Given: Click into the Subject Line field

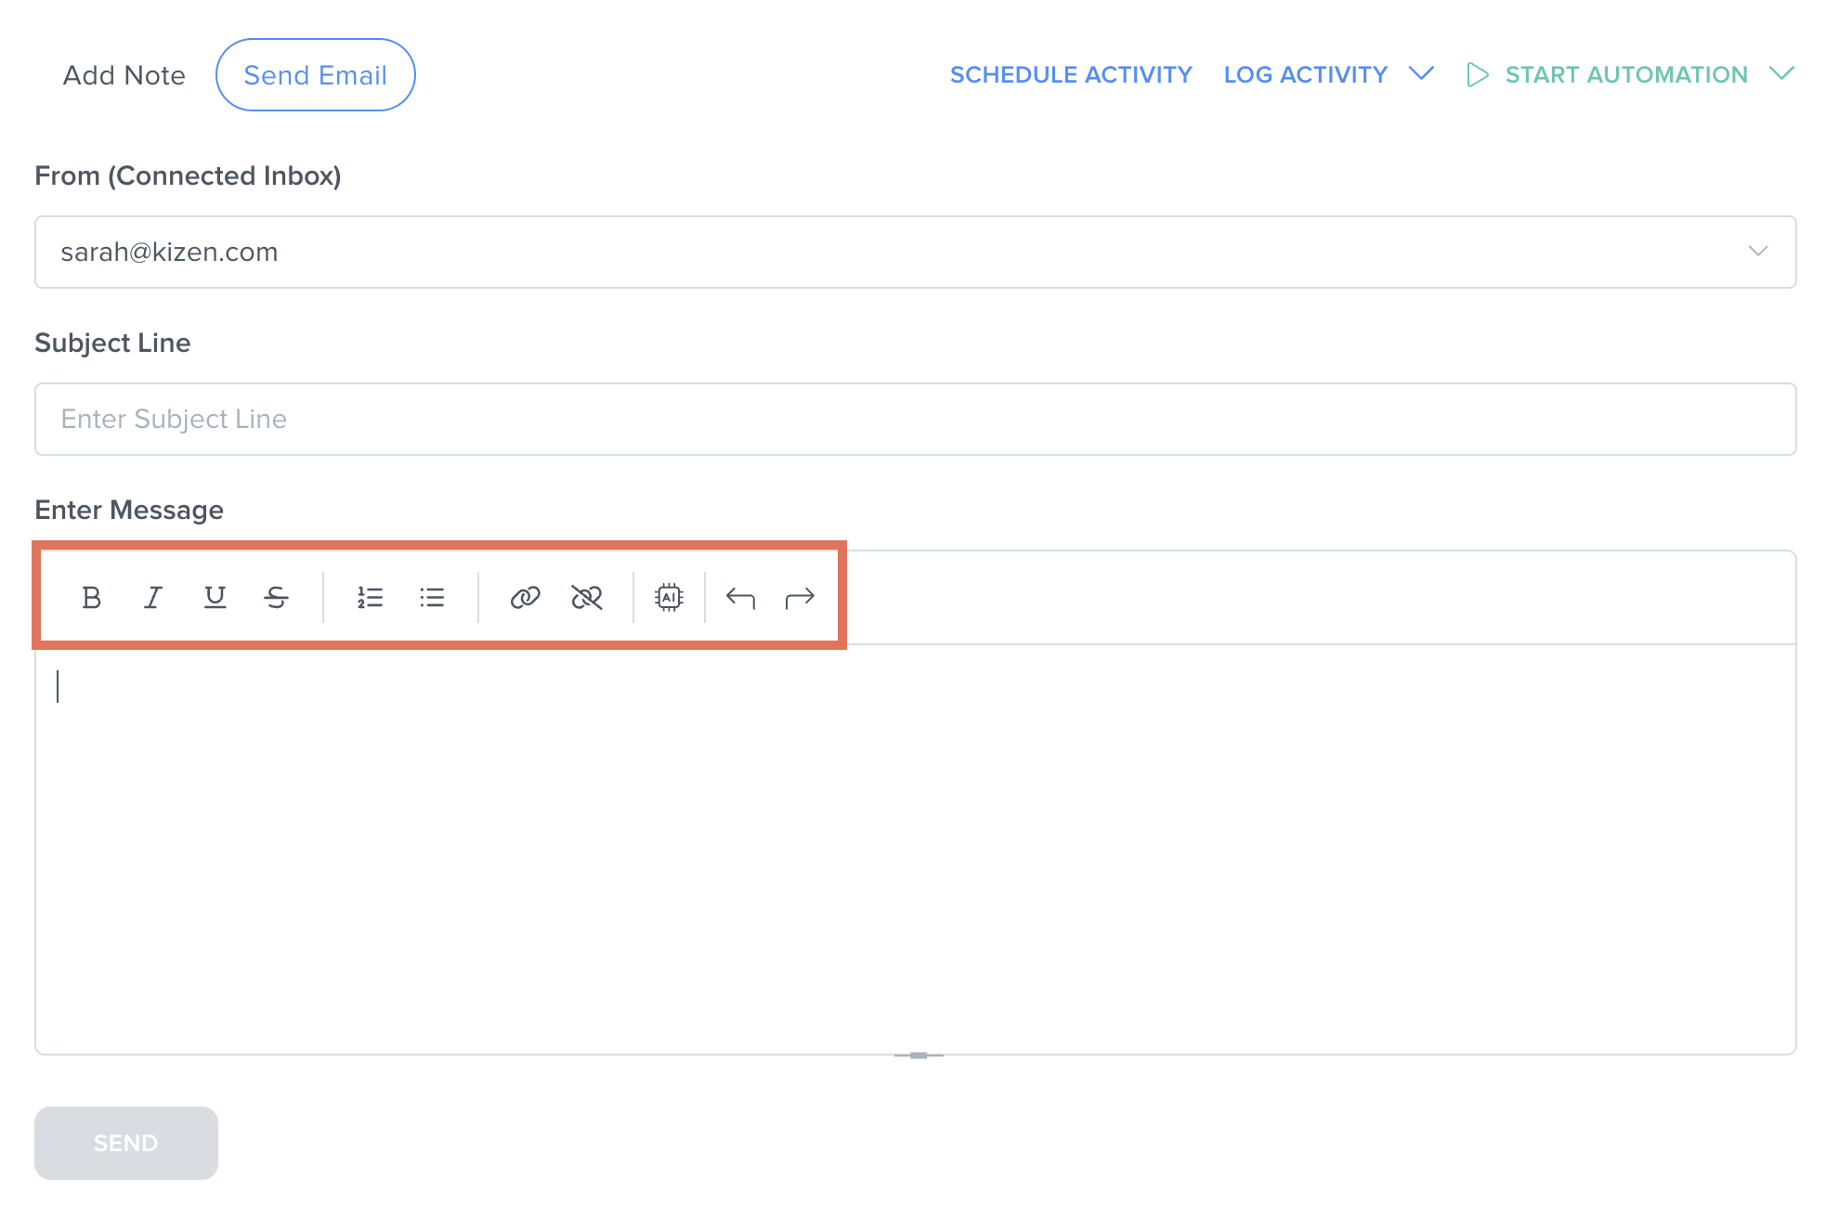Looking at the screenshot, I should [915, 419].
